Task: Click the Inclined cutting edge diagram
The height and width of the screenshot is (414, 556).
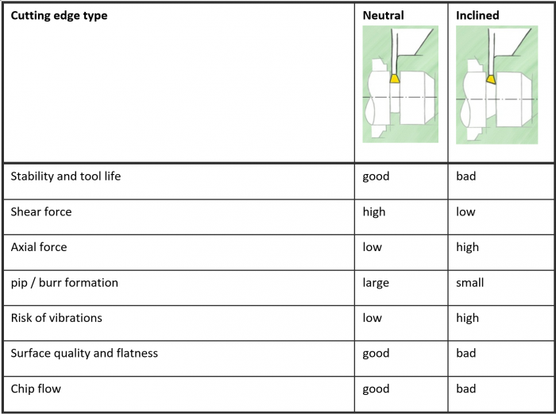Action: click(493, 84)
